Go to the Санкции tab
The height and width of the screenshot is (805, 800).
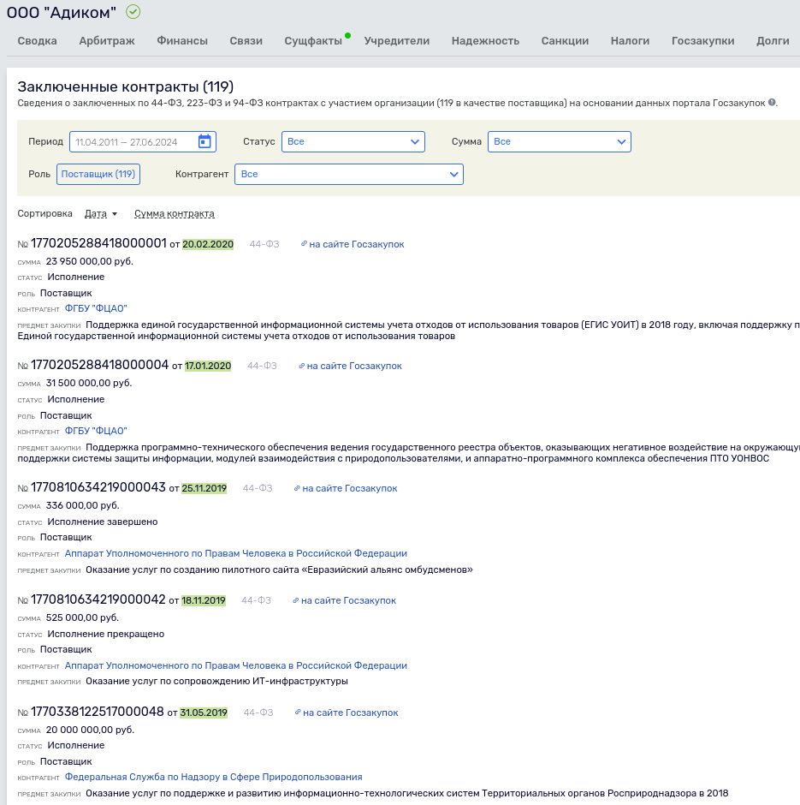click(565, 40)
